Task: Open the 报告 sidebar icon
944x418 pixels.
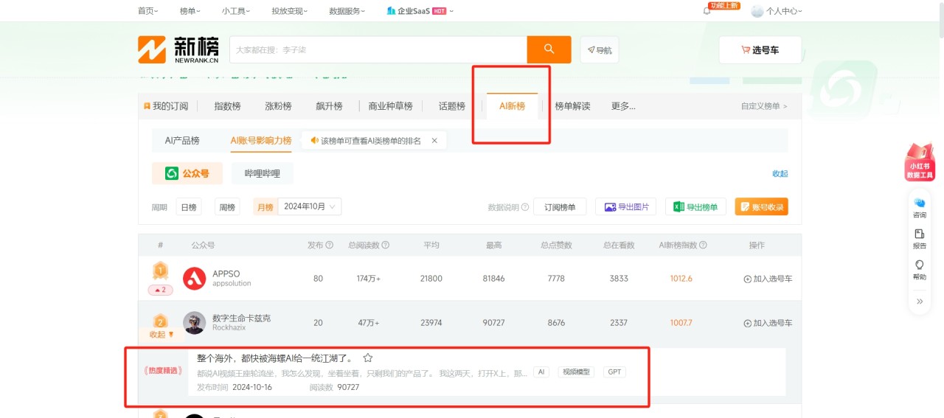Action: tap(920, 239)
